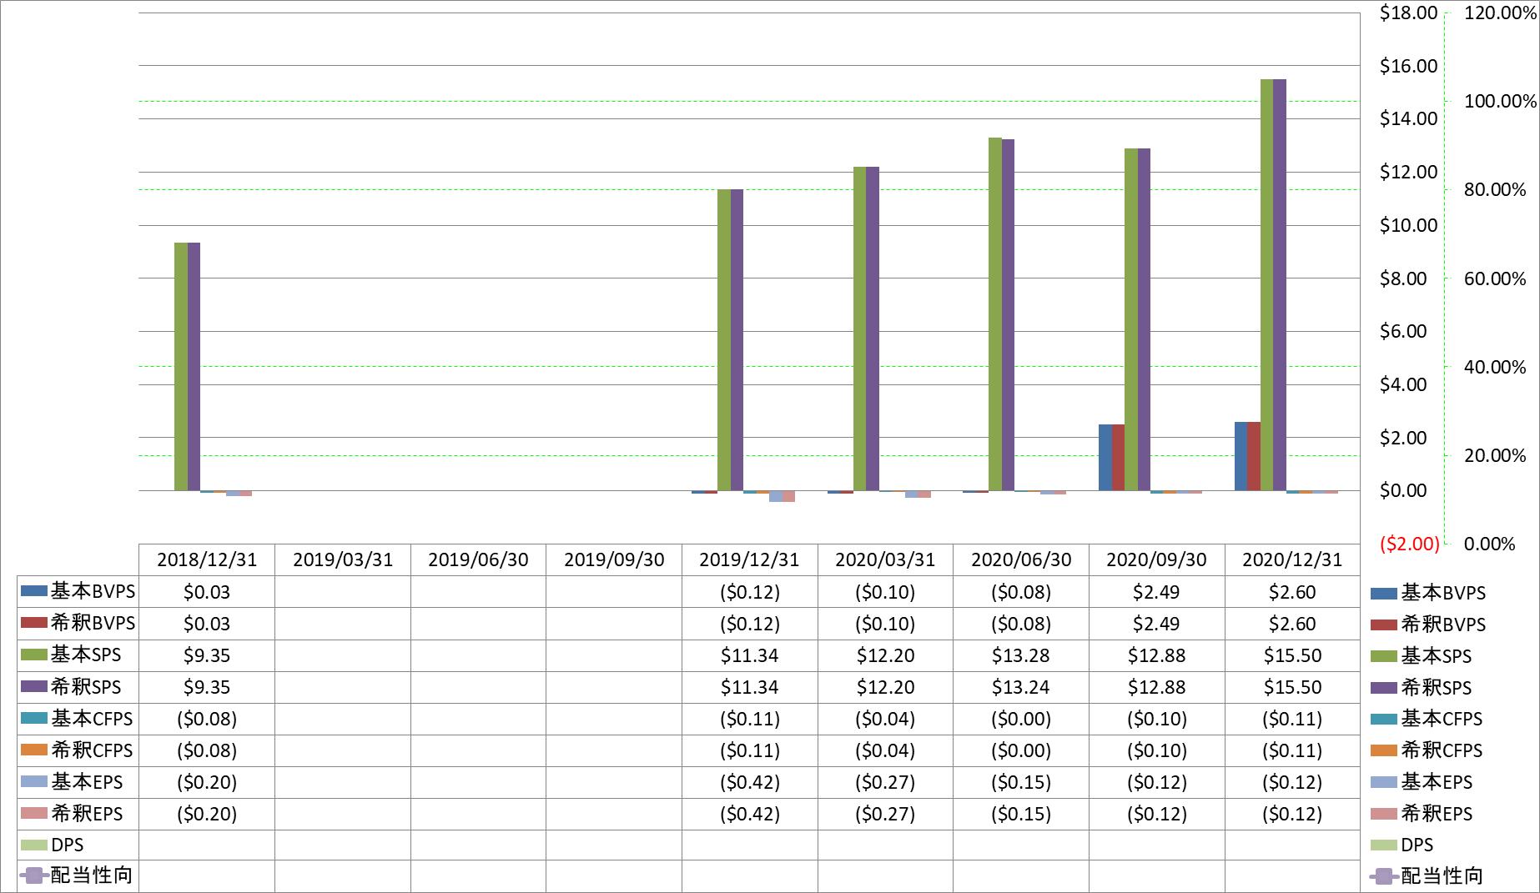Click the red 希釈BVPS bar for 2020/12/31
This screenshot has width=1540, height=893.
[1254, 456]
